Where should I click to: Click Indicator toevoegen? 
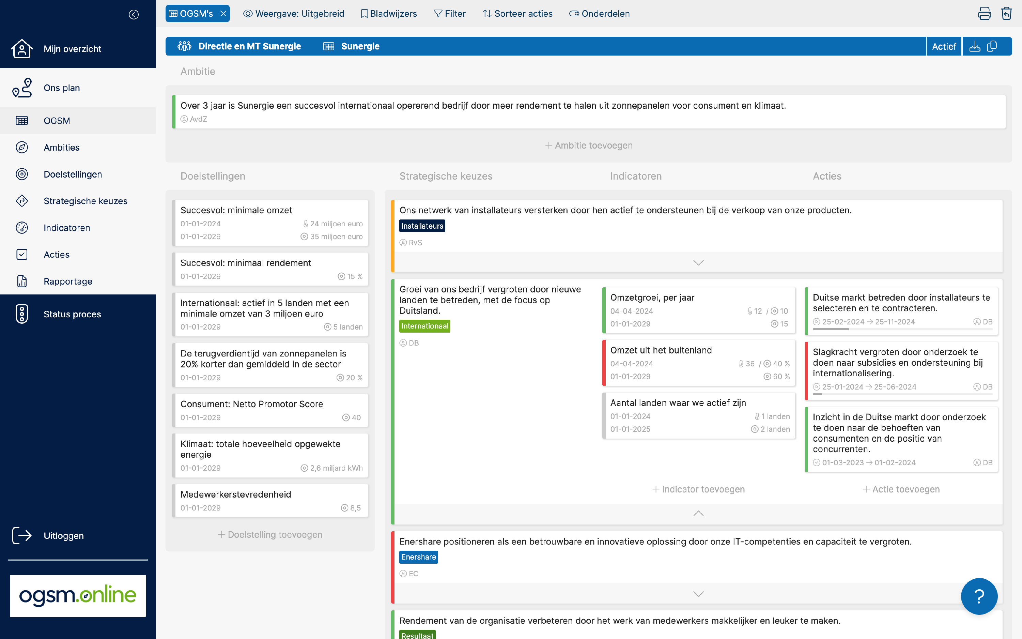coord(698,489)
